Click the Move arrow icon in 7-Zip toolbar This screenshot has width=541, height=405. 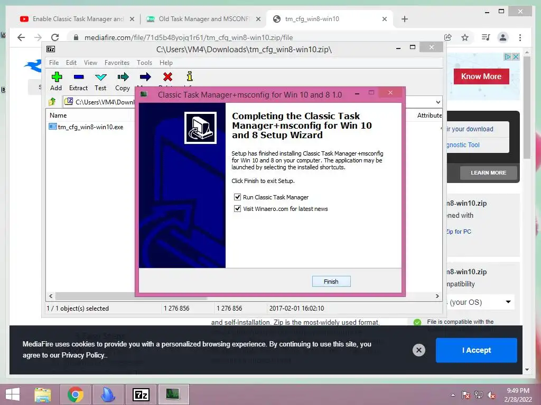[145, 77]
